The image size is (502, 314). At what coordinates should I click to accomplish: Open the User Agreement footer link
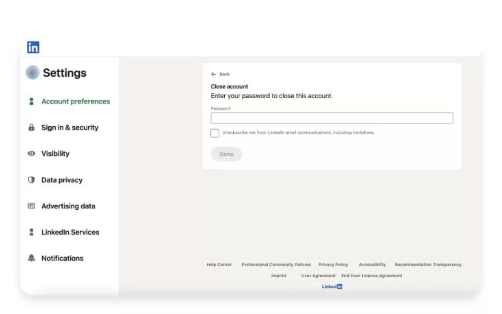318,276
